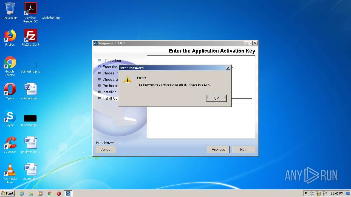Open the CCleaner desktop shortcut

tap(10, 145)
